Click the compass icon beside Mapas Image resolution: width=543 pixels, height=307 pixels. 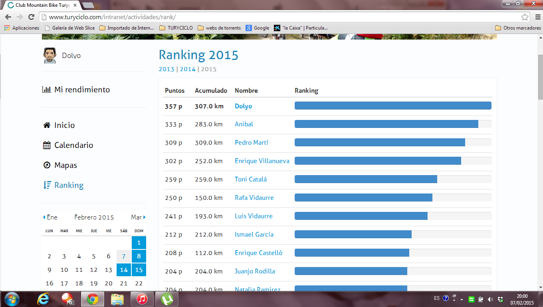pos(47,165)
